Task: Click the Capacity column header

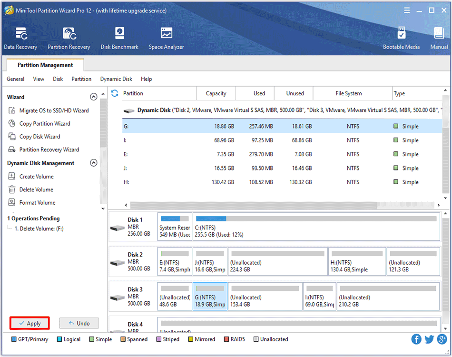Action: pyautogui.click(x=216, y=93)
